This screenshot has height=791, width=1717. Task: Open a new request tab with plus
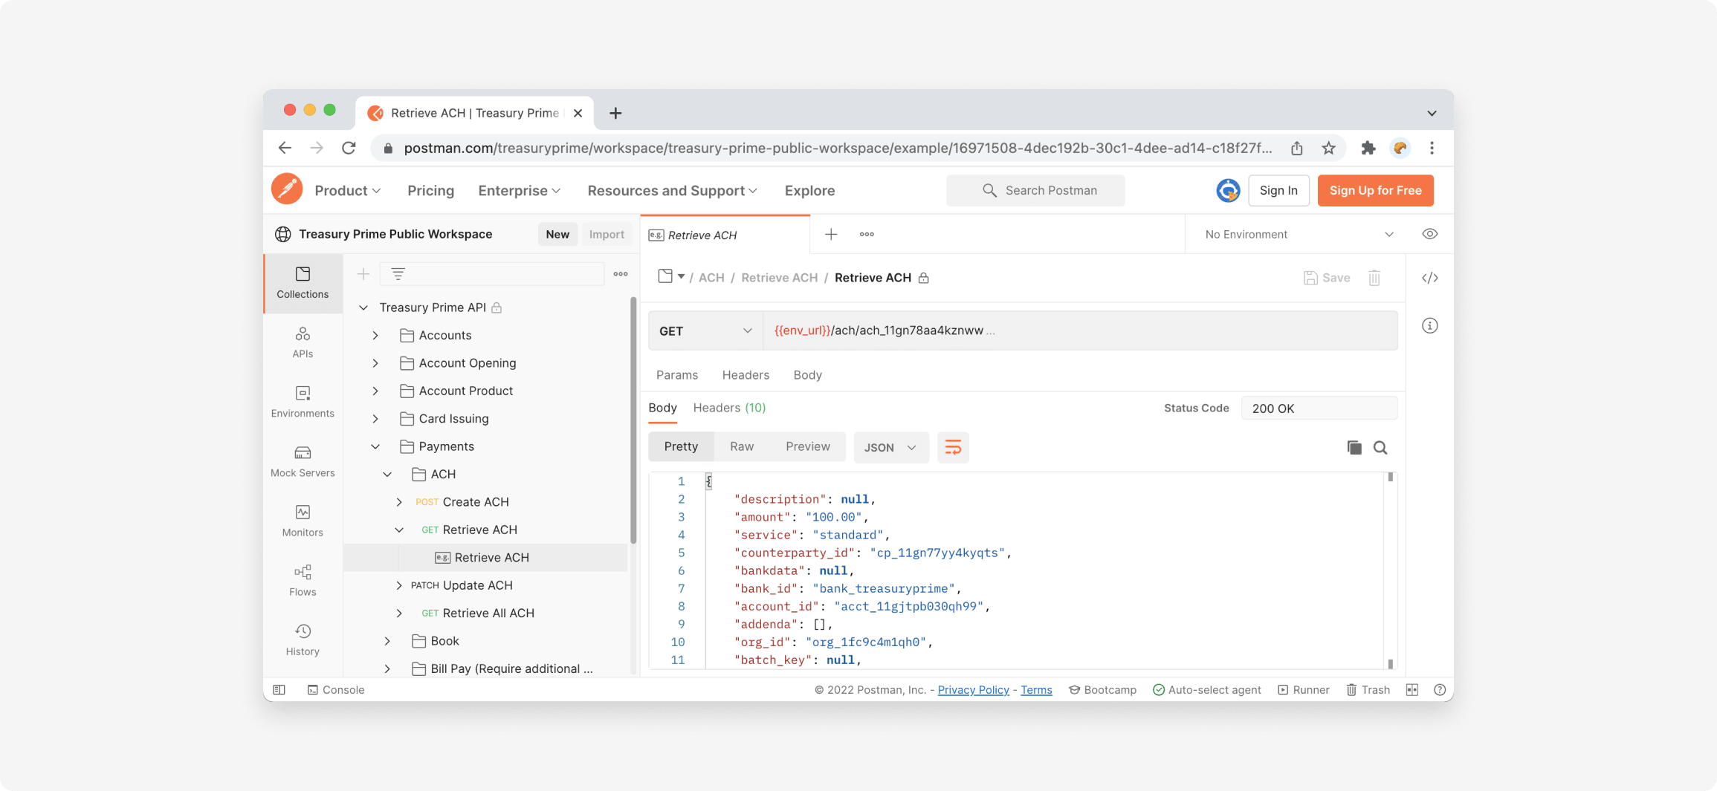click(x=831, y=234)
